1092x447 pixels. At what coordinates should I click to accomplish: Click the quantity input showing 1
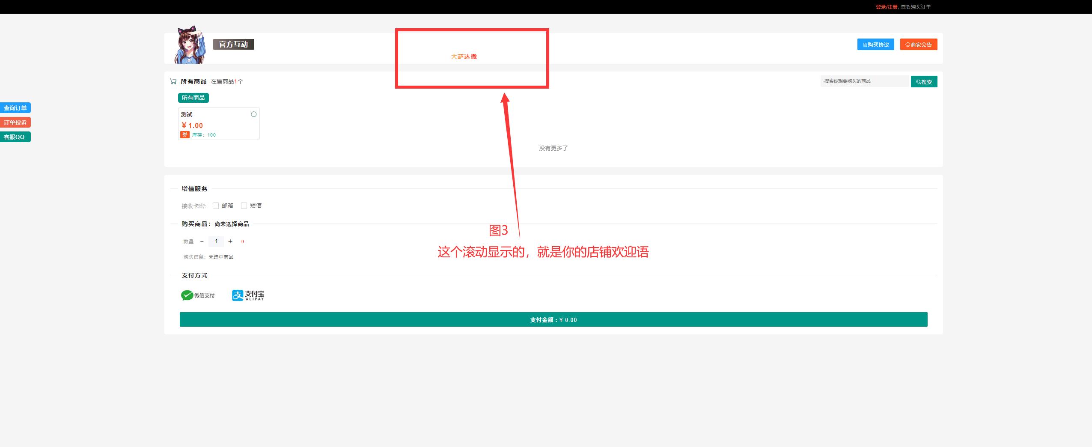coord(216,241)
